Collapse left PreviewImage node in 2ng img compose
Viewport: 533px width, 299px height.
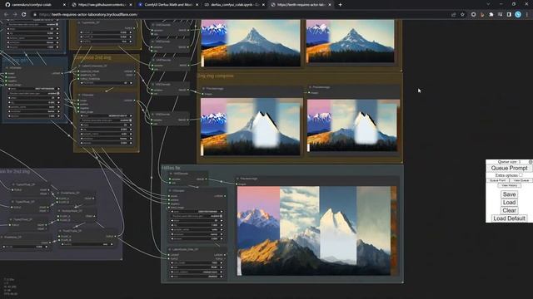click(203, 89)
